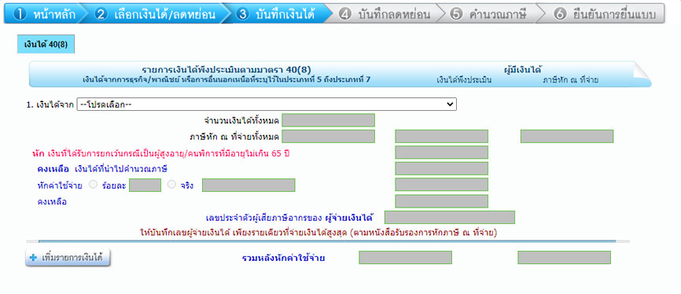This screenshot has height=294, width=681.
Task: Click the จริง actual expense input field
Action: 248,185
